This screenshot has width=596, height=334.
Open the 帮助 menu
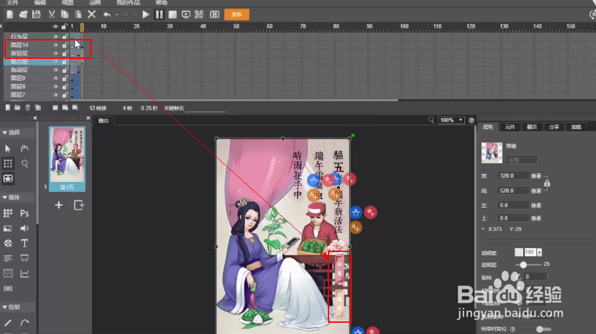(161, 2)
